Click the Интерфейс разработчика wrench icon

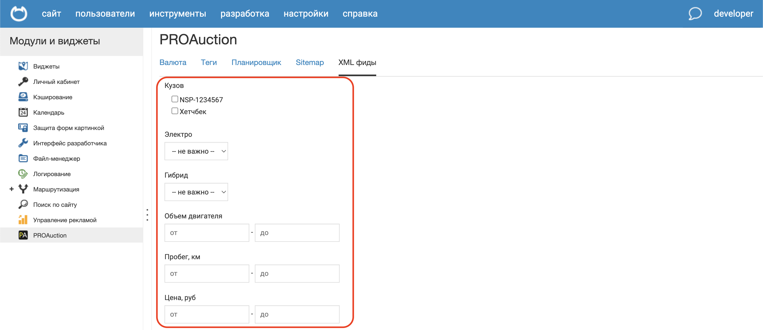point(23,143)
